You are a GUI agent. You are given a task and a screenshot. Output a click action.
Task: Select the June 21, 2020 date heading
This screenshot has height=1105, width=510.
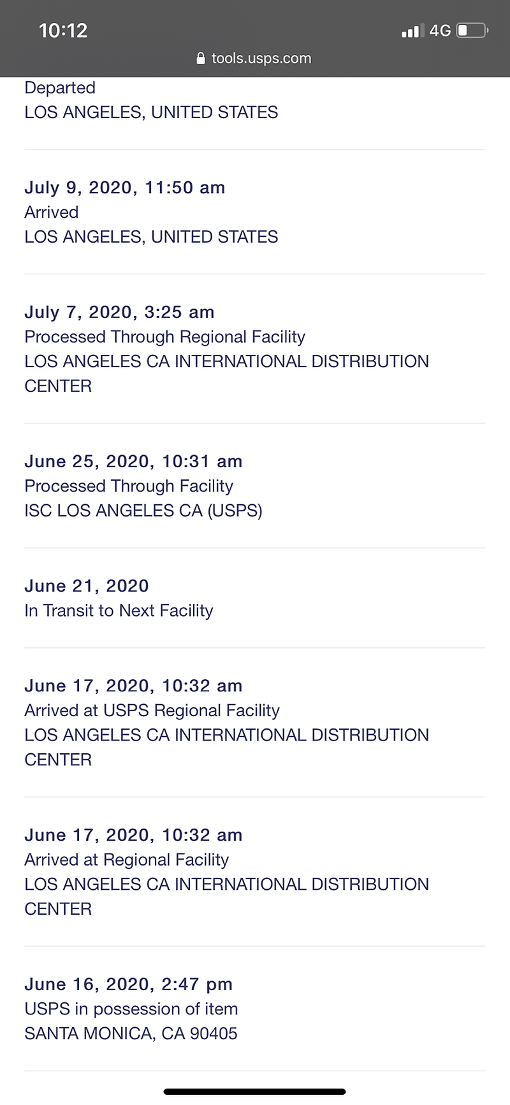87,586
